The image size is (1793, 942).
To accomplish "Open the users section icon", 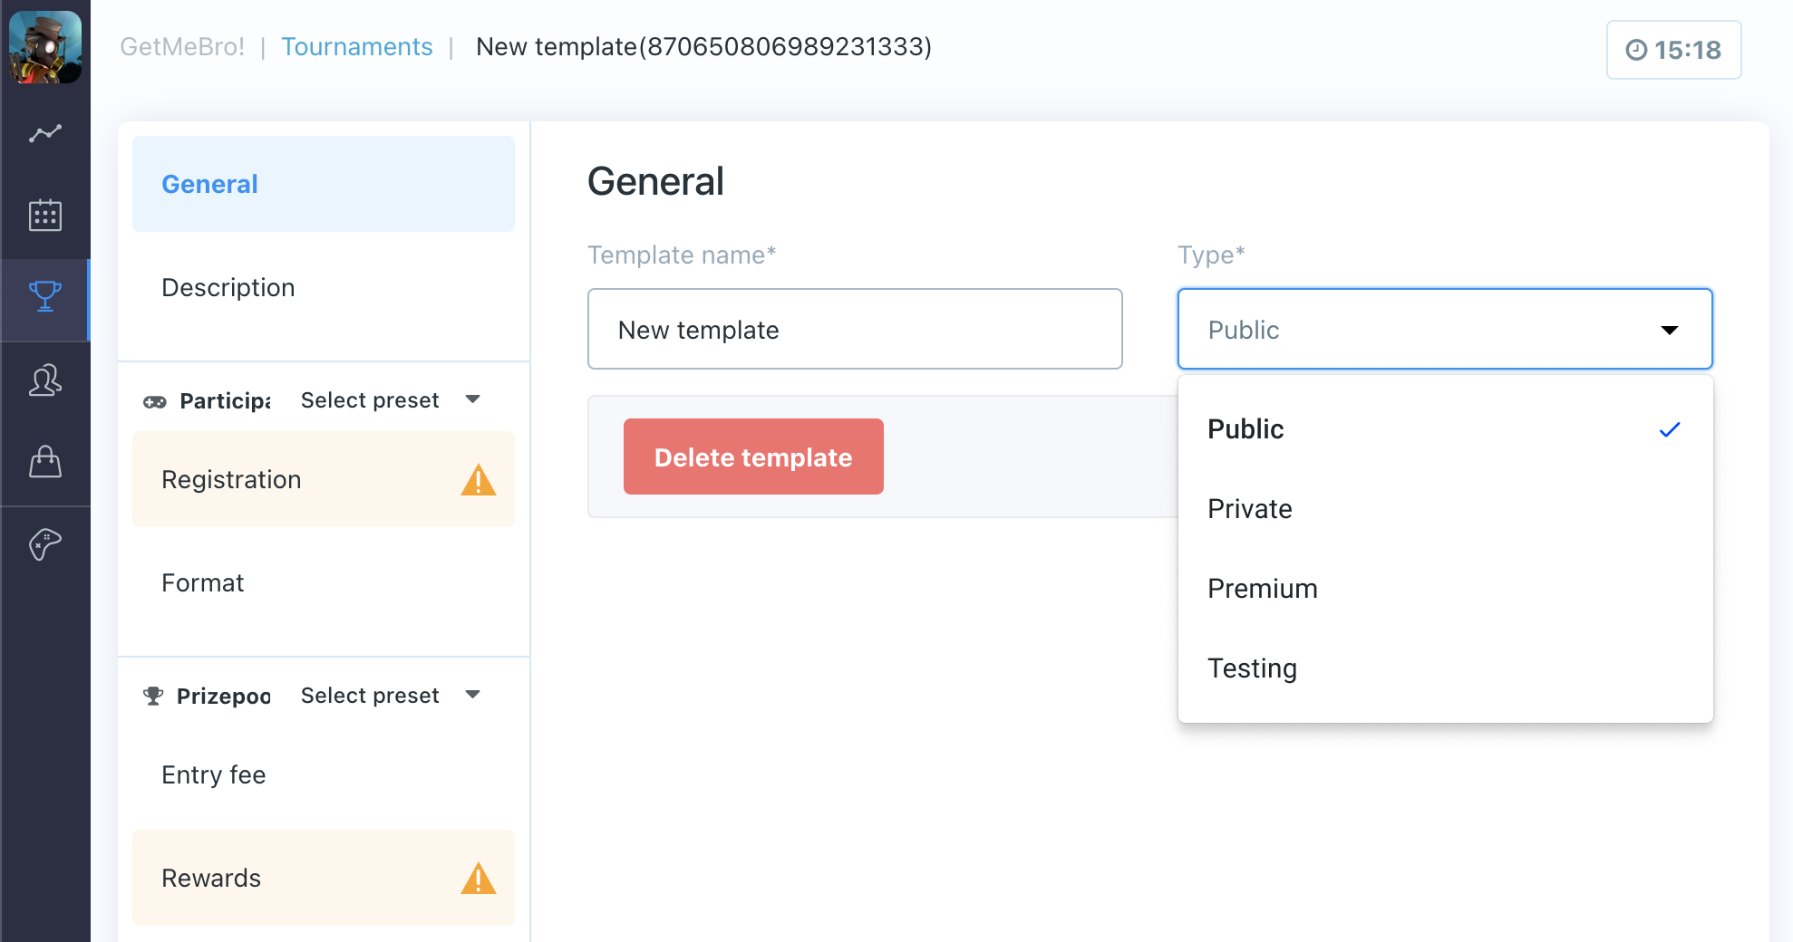I will click(x=44, y=380).
